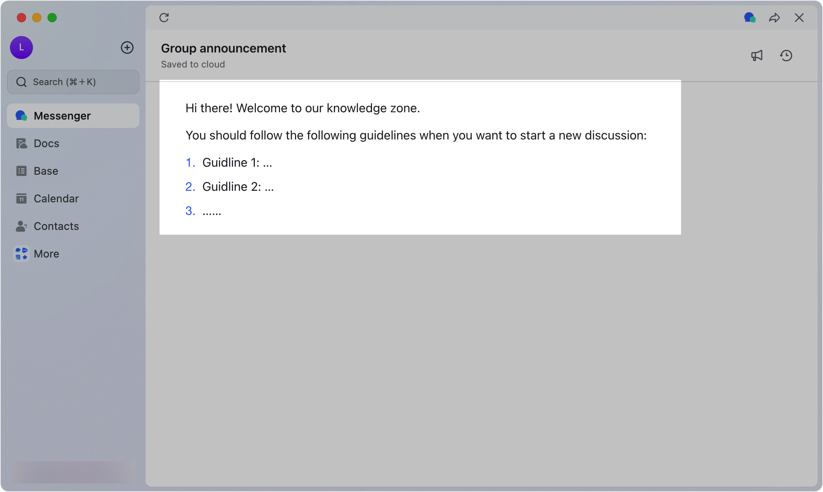Open your profile avatar

(21, 48)
